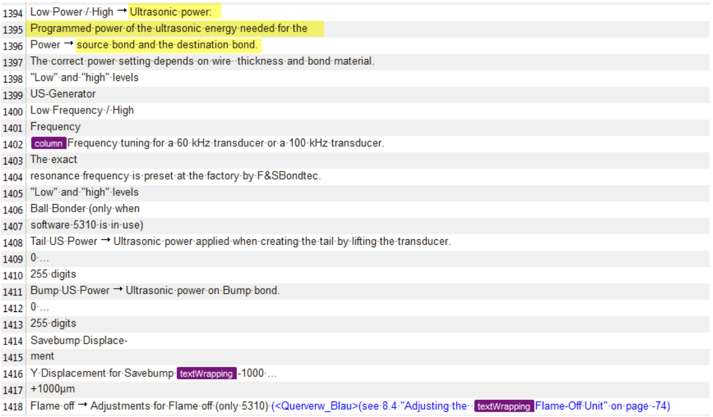Click the purple column tag
Viewport: 713px width, 417px height.
[x=48, y=144]
